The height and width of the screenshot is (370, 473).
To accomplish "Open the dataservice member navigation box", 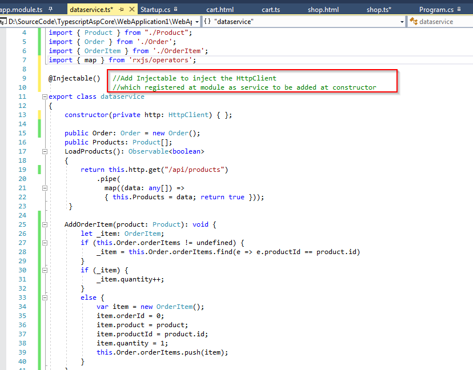I will coord(440,22).
